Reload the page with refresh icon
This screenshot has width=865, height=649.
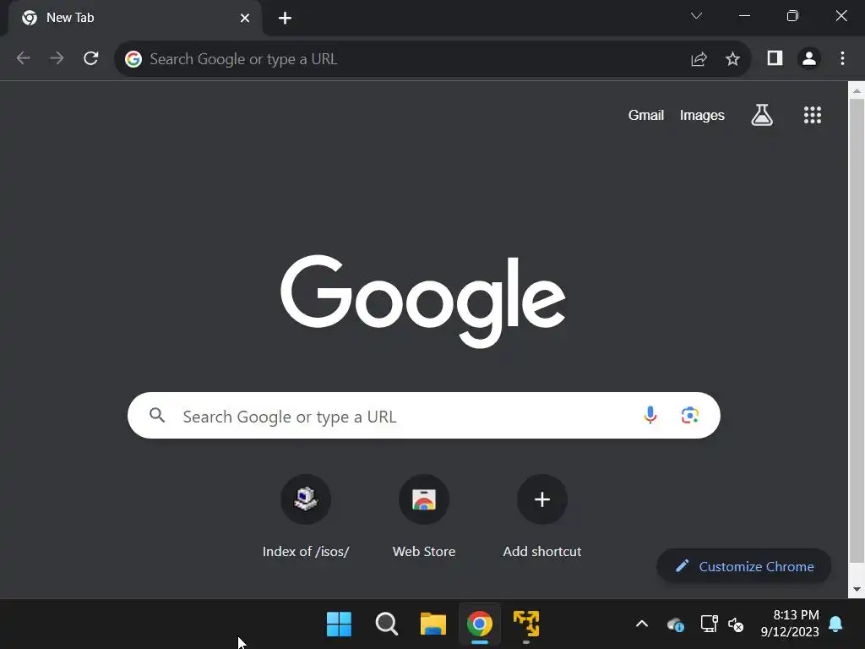[91, 58]
